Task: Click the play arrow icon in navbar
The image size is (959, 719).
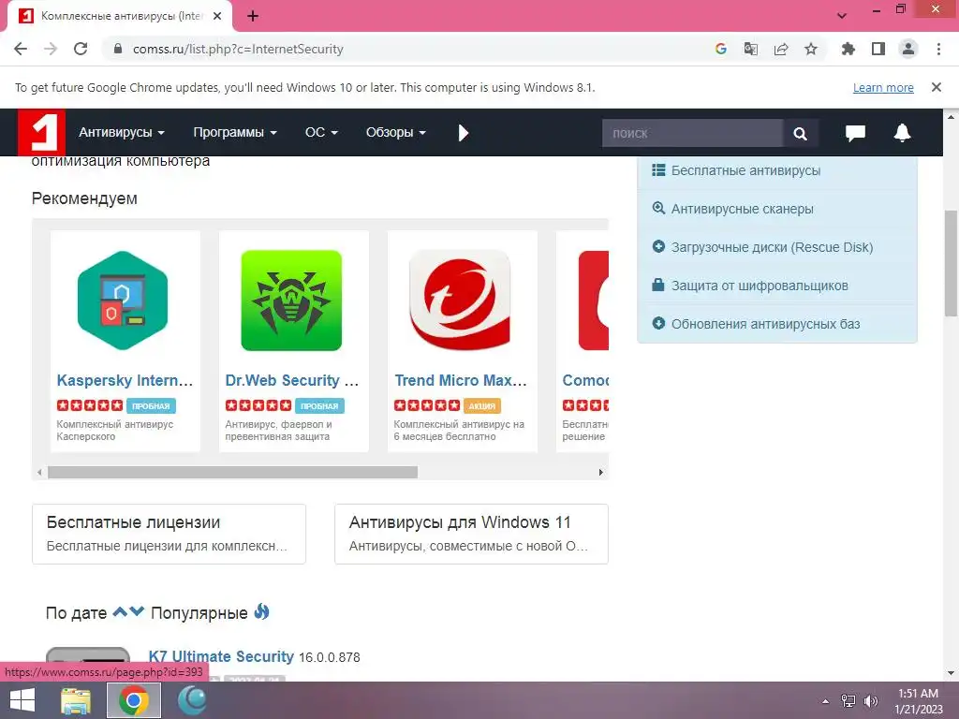Action: coord(463,133)
